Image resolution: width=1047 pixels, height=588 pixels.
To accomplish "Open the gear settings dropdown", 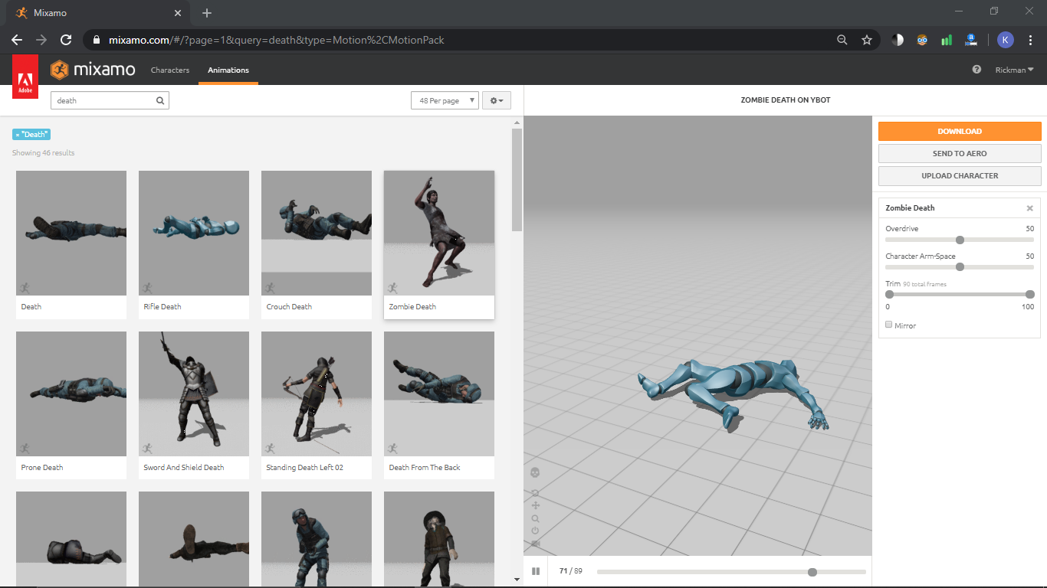I will click(497, 100).
